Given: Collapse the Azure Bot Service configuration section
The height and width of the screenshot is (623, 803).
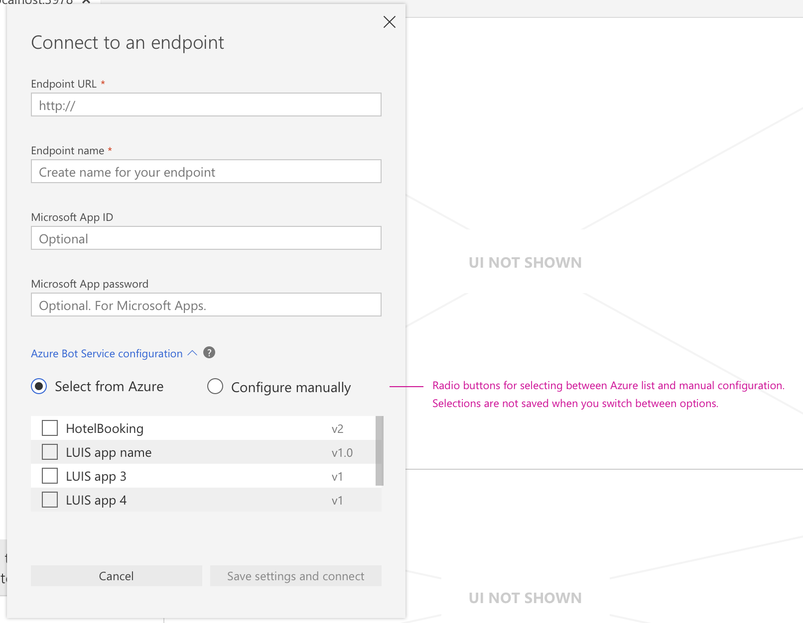Looking at the screenshot, I should pos(192,353).
